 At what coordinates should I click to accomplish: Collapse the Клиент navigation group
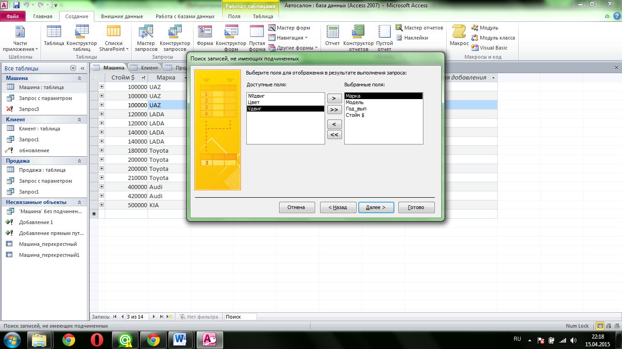click(x=79, y=120)
